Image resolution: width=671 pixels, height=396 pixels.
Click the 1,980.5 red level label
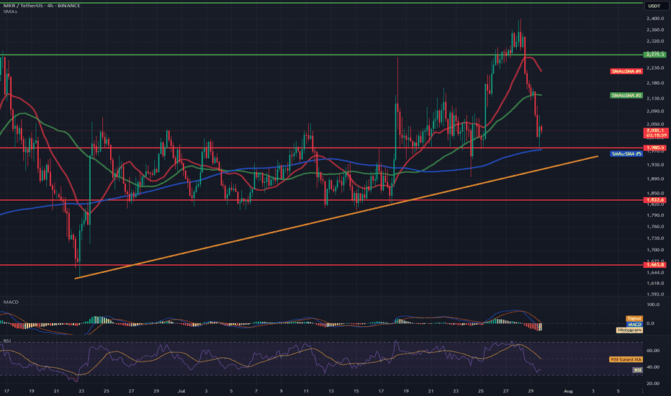click(x=655, y=148)
